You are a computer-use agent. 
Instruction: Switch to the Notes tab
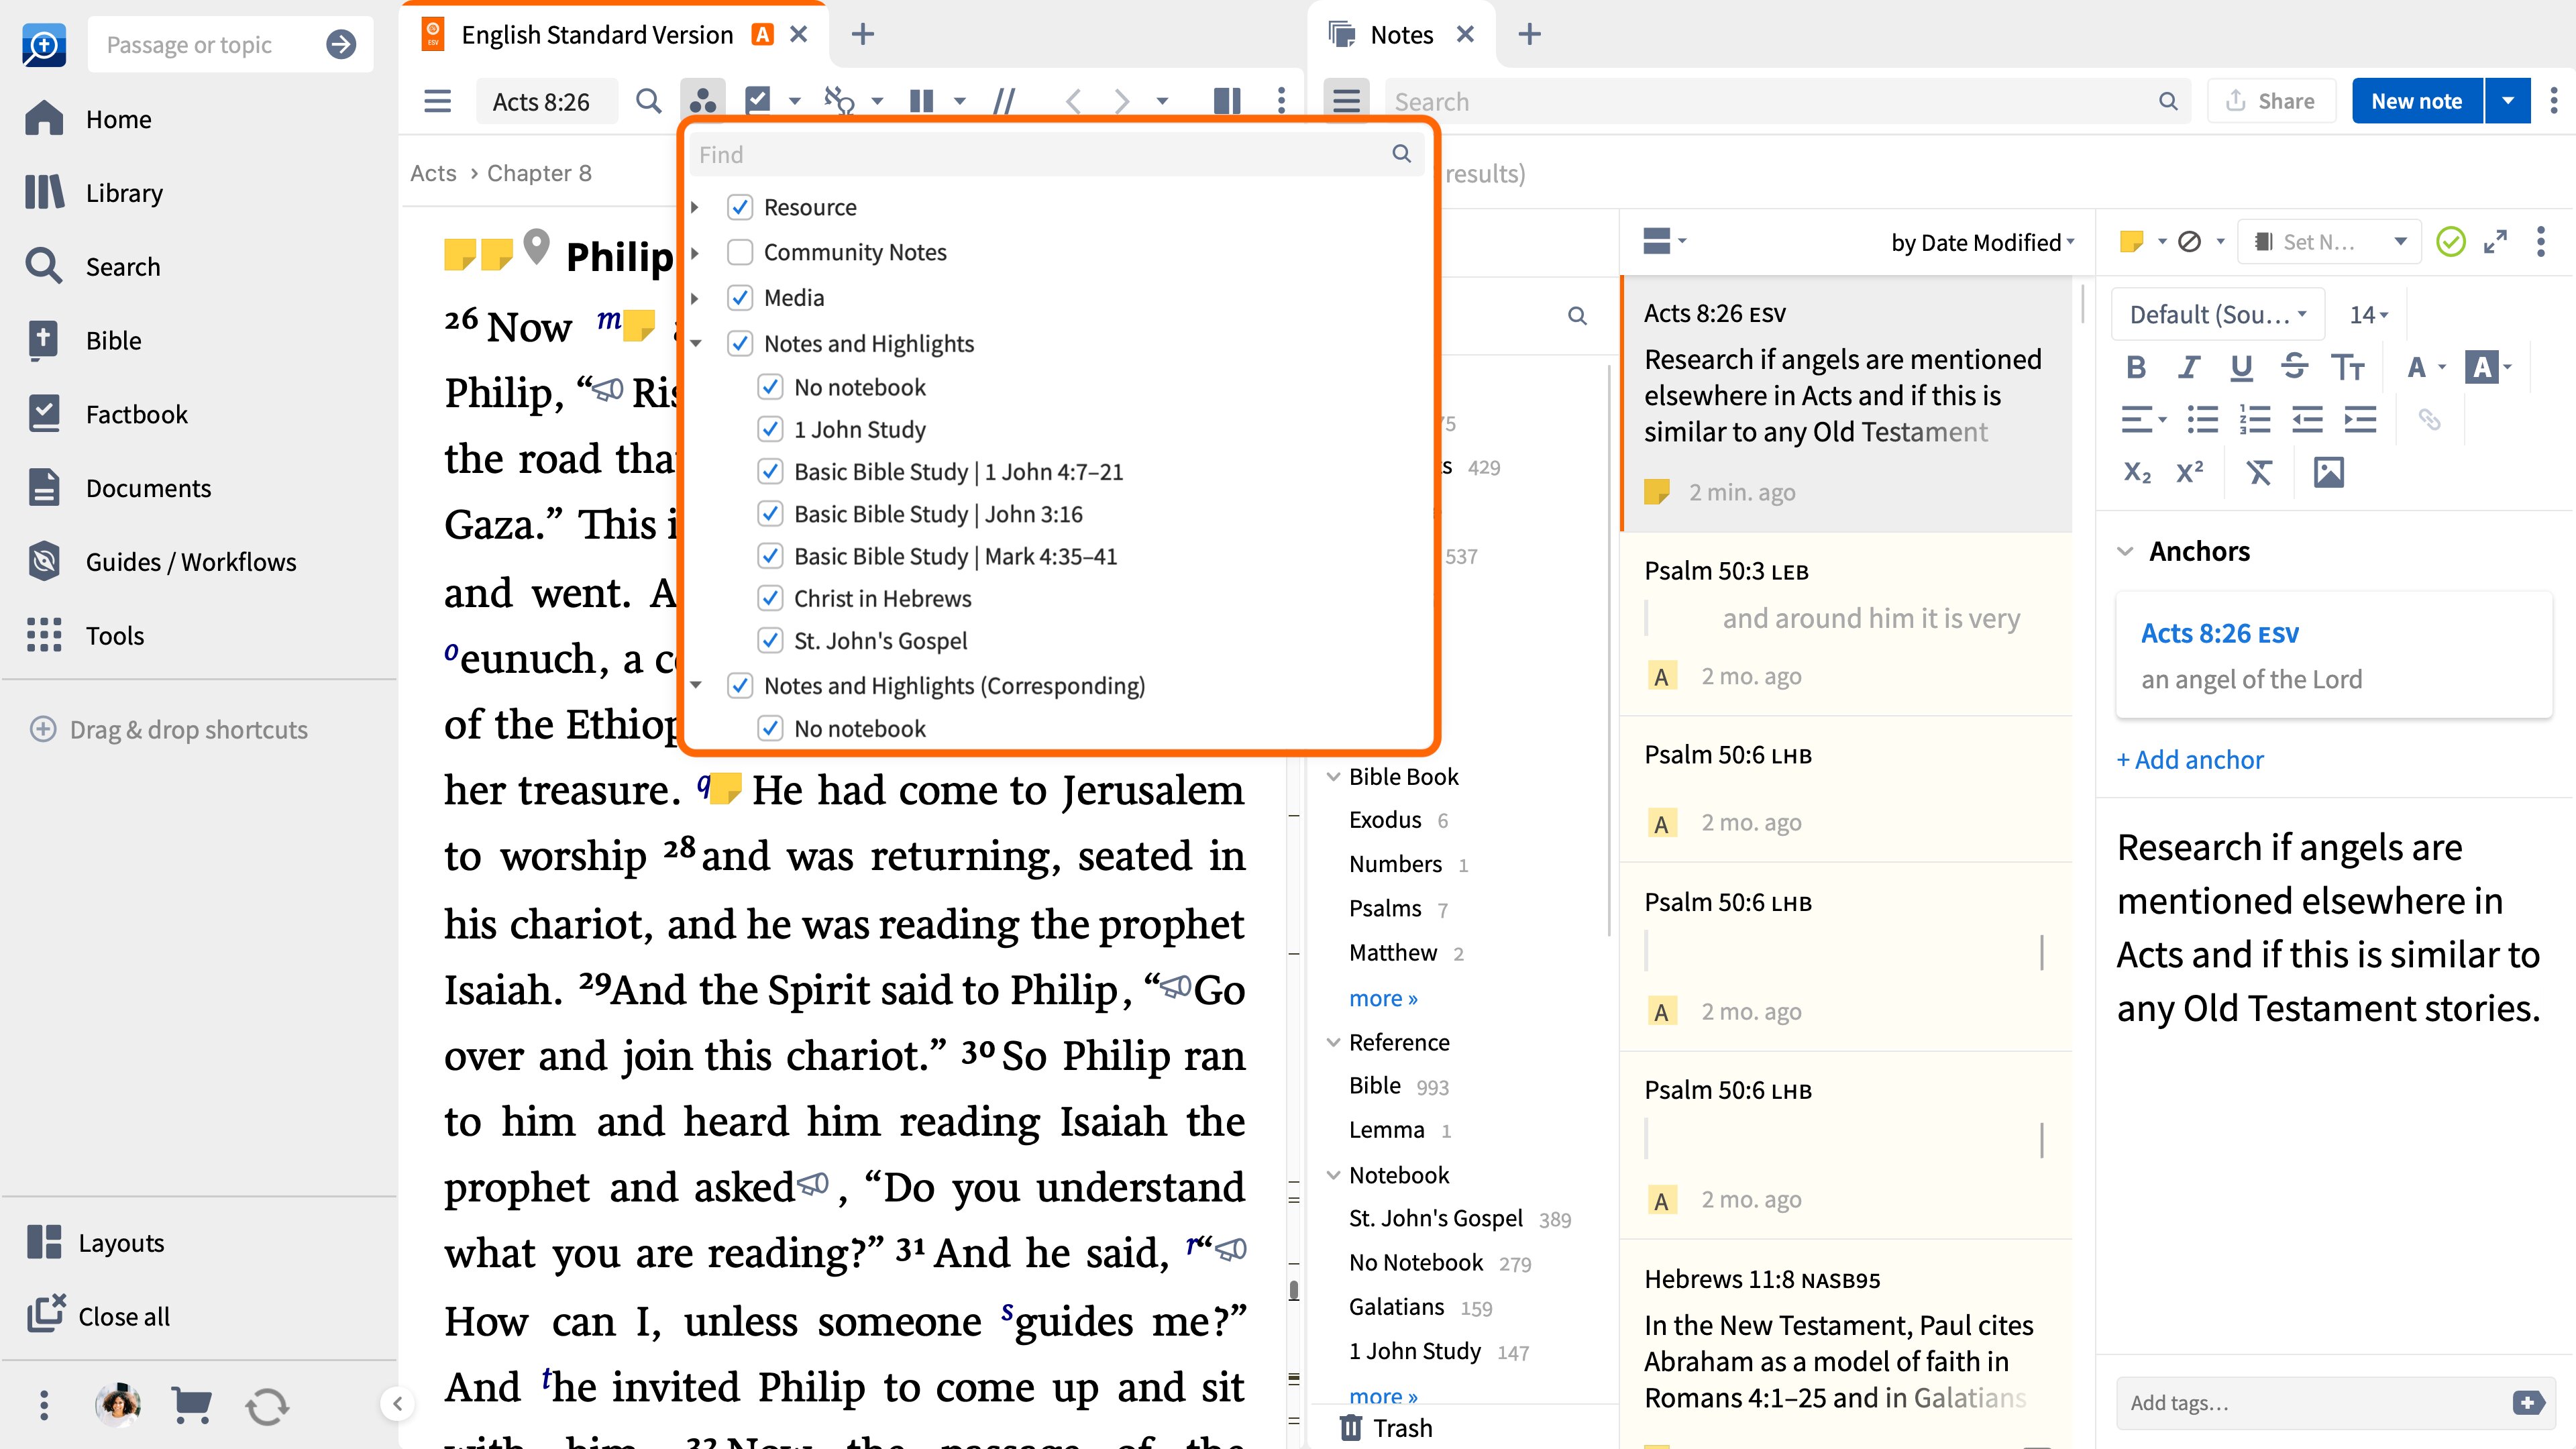pyautogui.click(x=1402, y=33)
